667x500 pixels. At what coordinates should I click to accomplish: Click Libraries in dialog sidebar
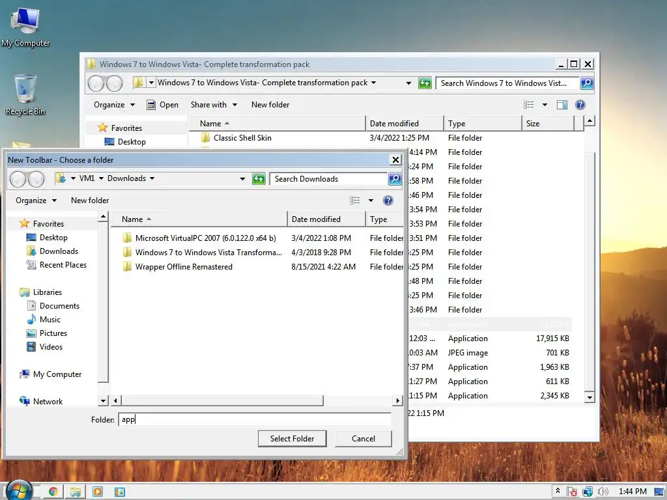point(41,292)
